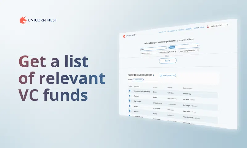Click fund name Bpifrance
The height and width of the screenshot is (148, 247).
pos(136,112)
